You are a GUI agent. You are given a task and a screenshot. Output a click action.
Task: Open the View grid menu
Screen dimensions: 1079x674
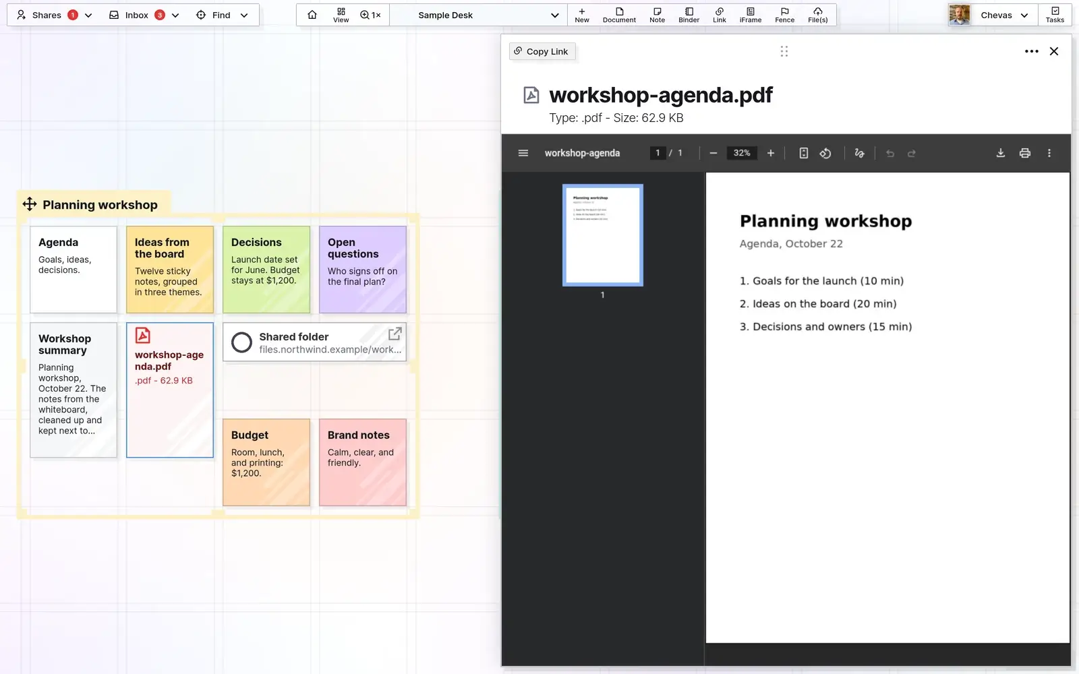tap(341, 15)
